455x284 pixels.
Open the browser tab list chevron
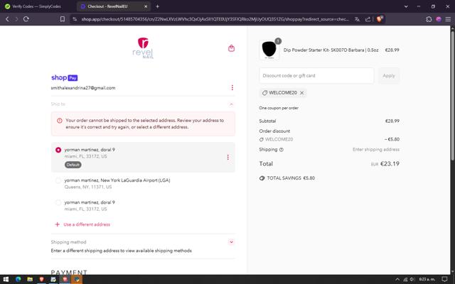click(406, 6)
